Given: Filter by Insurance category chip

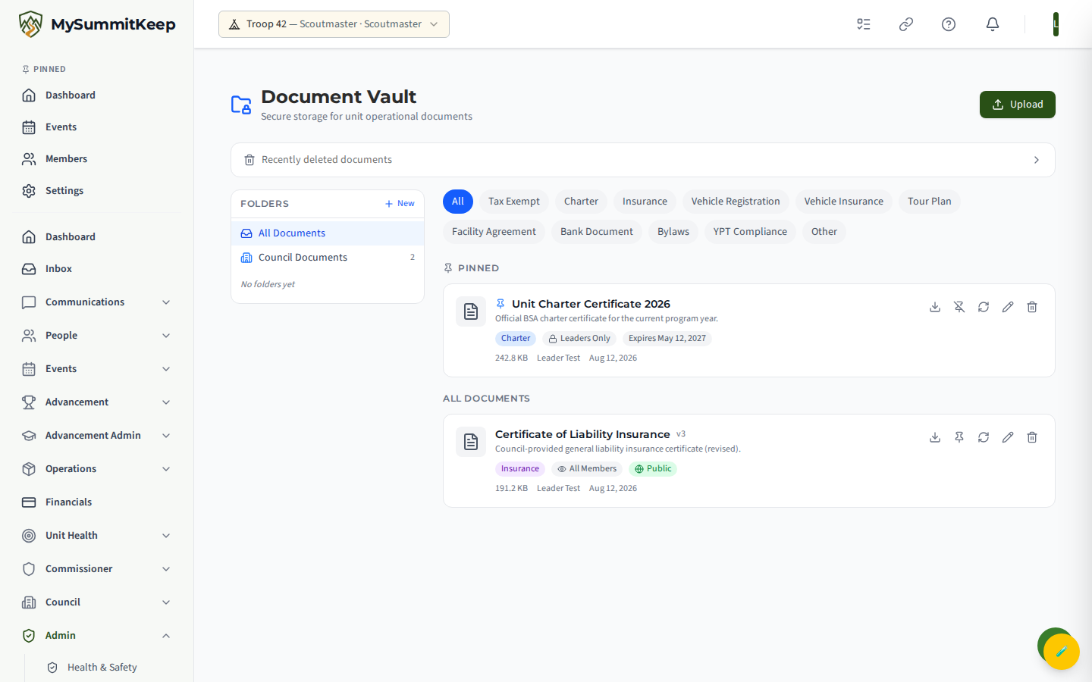Looking at the screenshot, I should 645,202.
